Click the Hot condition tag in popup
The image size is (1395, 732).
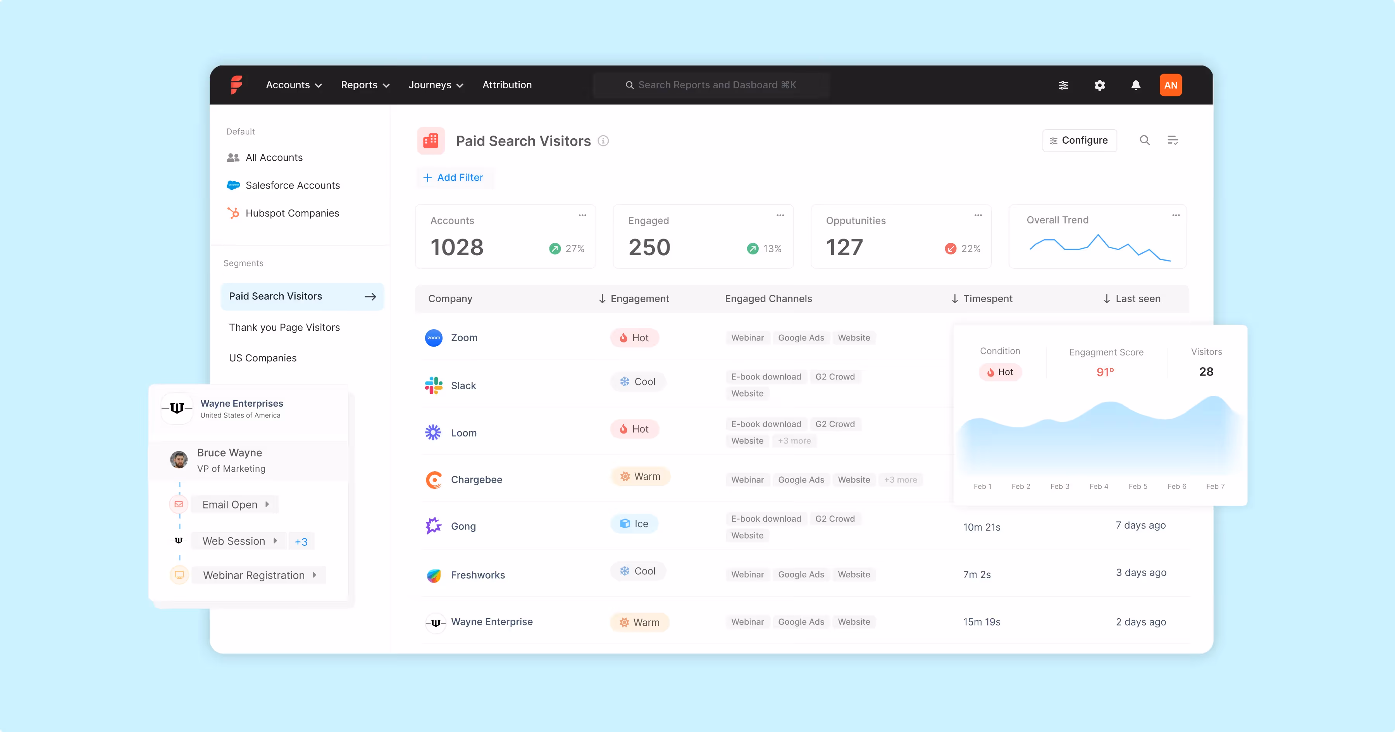pyautogui.click(x=1000, y=372)
